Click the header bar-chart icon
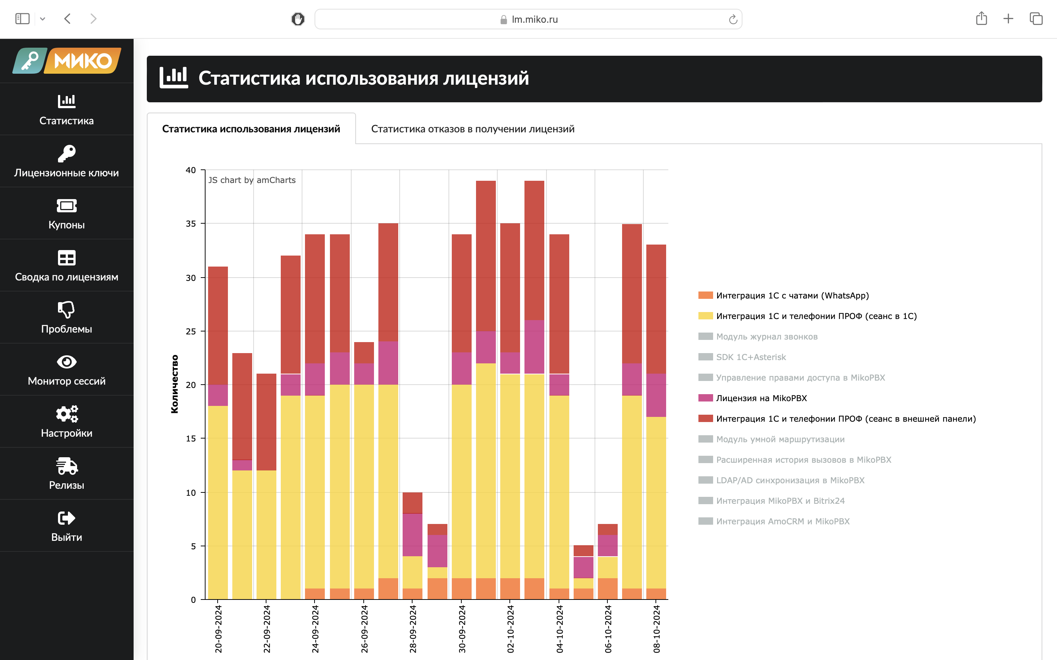This screenshot has width=1057, height=660. (x=173, y=77)
